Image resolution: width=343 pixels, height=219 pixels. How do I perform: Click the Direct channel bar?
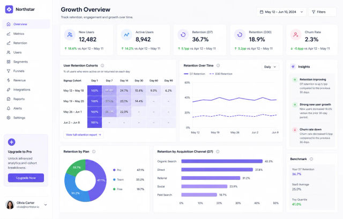[217, 170]
